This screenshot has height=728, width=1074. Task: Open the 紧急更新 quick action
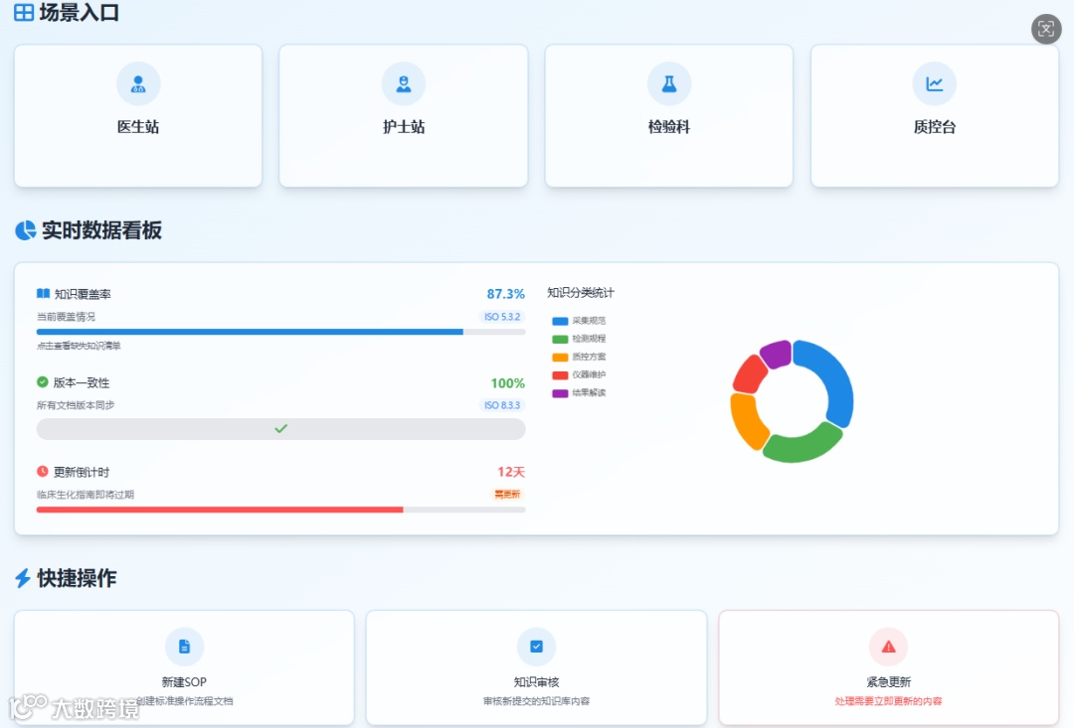888,667
